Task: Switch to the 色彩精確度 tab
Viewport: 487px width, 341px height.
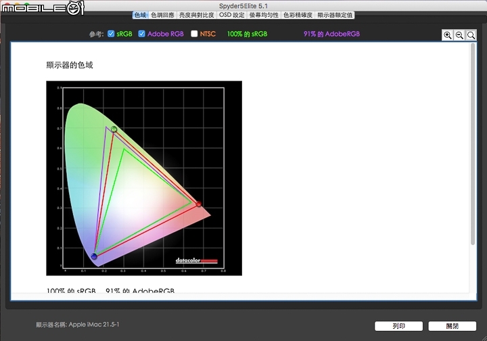Action: pyautogui.click(x=298, y=15)
